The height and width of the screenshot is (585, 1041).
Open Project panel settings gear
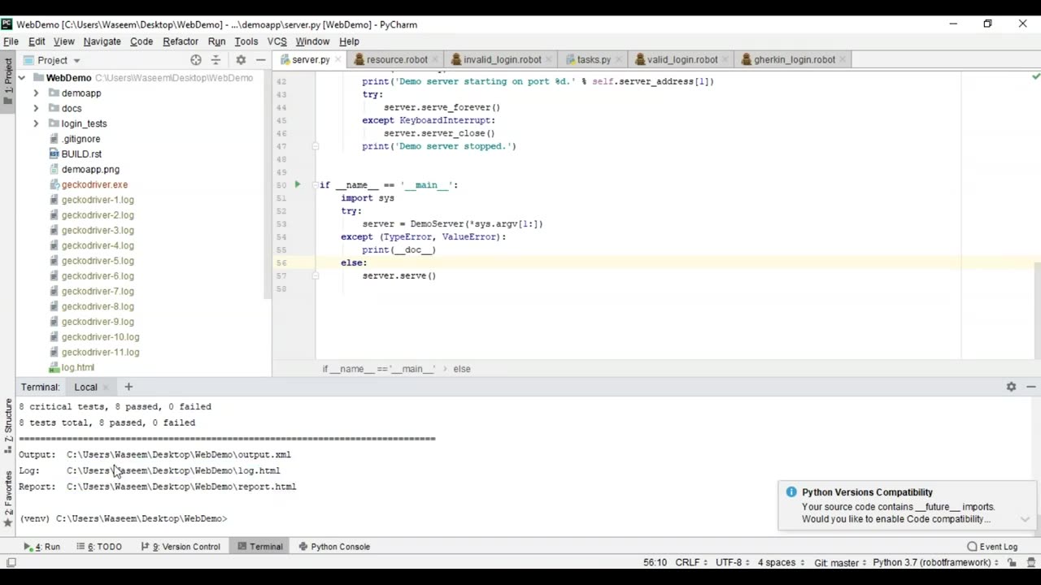(x=241, y=60)
